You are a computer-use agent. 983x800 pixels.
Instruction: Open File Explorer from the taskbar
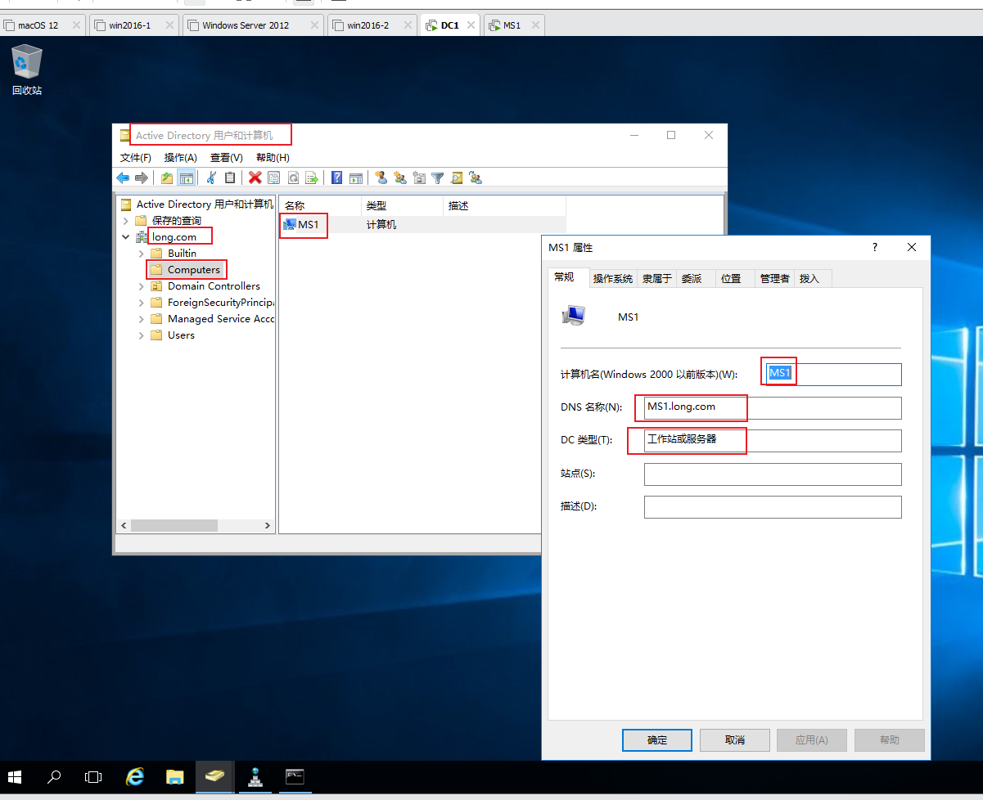[175, 776]
